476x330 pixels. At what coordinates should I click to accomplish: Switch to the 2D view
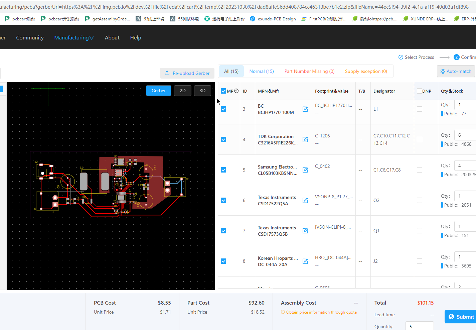[x=182, y=91]
